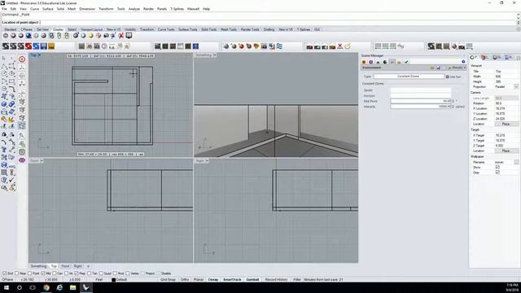The image size is (521, 293).
Task: Open the Maxwell menu
Action: (x=193, y=9)
